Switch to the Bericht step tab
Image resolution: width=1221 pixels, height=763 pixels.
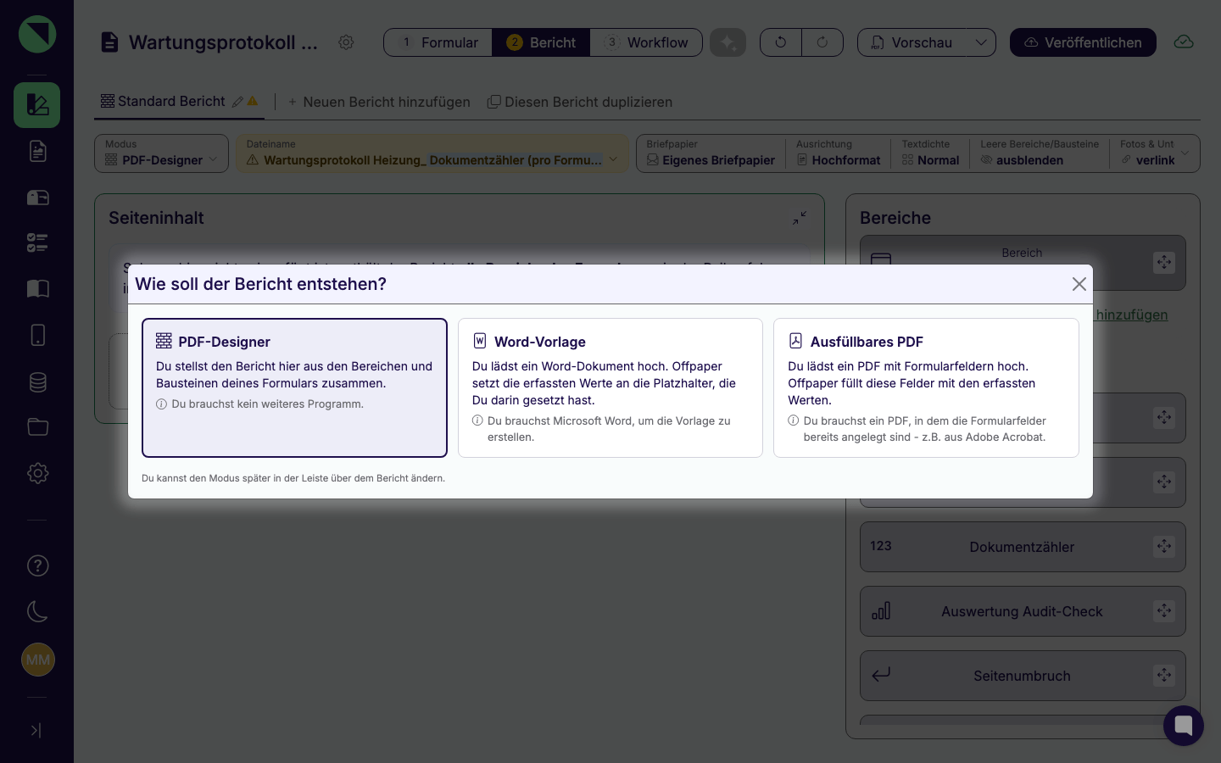click(x=541, y=42)
